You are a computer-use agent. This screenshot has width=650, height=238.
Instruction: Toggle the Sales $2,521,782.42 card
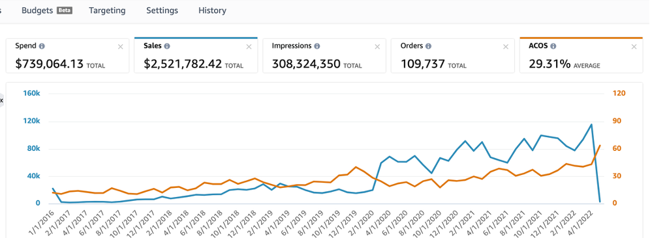pyautogui.click(x=196, y=55)
